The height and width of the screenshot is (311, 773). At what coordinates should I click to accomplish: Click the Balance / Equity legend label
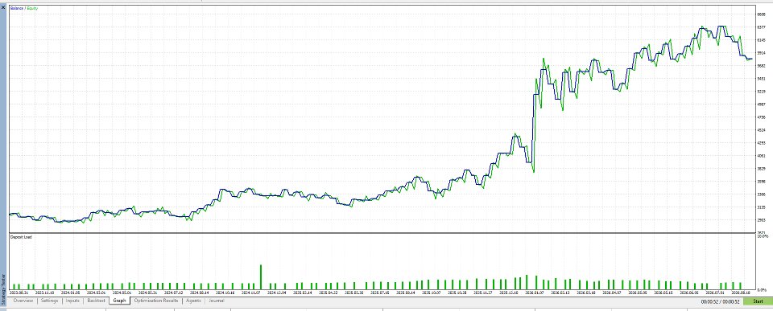(x=23, y=8)
